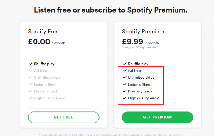Click Listen offline checkmark in Premium plan
The height and width of the screenshot is (136, 214).
click(124, 85)
